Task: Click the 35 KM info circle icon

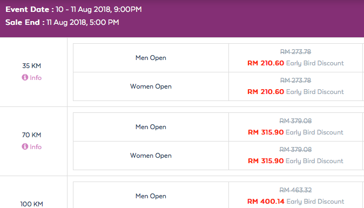Action: pos(25,77)
